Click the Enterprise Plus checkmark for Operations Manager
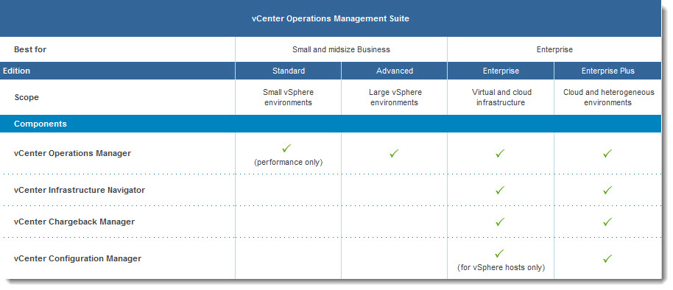The height and width of the screenshot is (290, 673). pos(607,153)
